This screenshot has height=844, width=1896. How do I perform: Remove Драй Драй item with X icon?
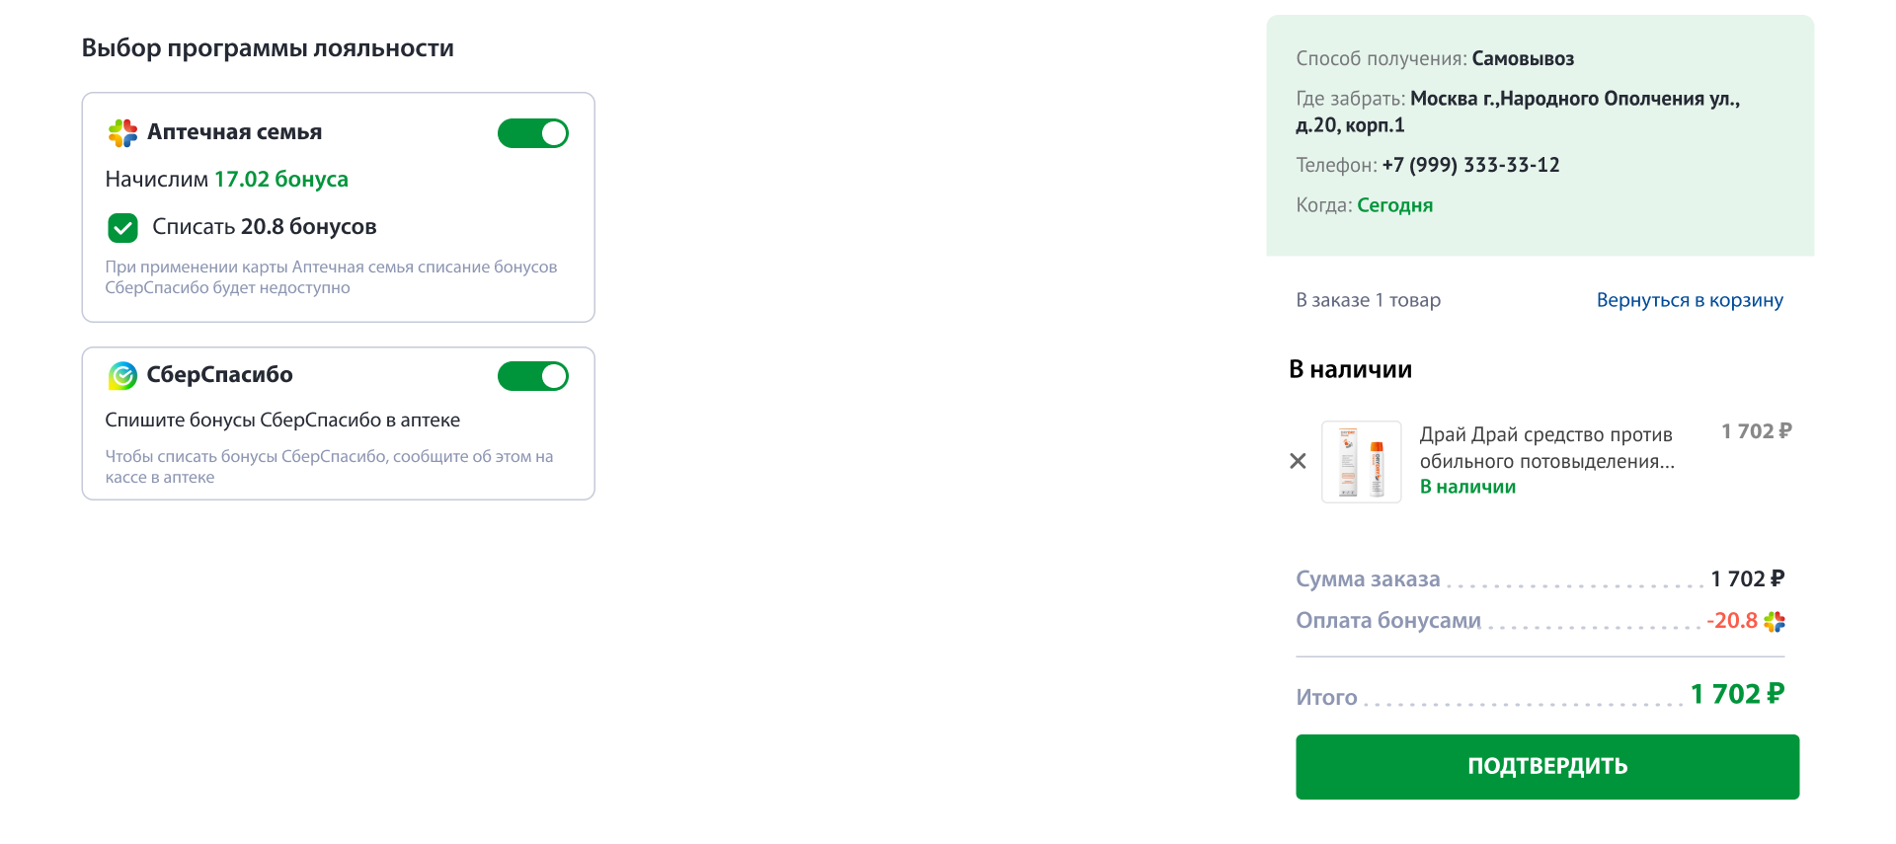click(x=1298, y=461)
